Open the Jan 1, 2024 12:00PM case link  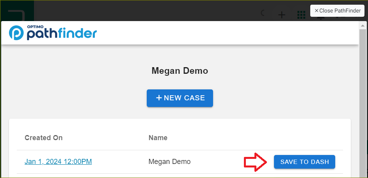(x=58, y=162)
